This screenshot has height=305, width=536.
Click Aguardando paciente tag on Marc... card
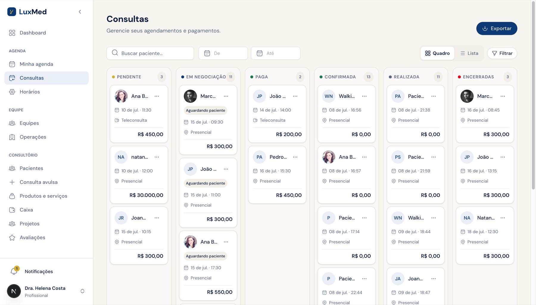[x=205, y=110]
